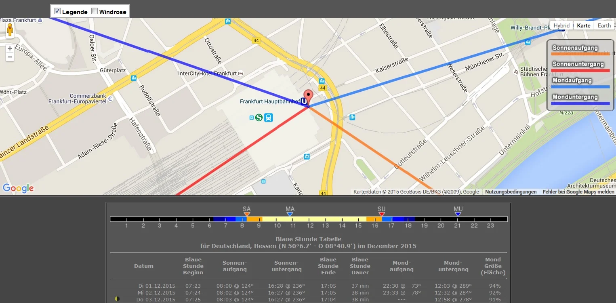Image resolution: width=616 pixels, height=303 pixels.
Task: Click the green S-Bahn station icon
Action: [259, 118]
